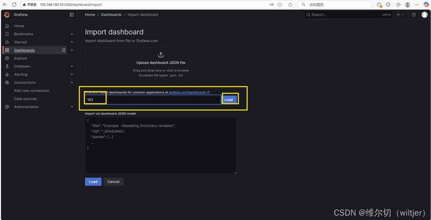Open Explore in sidebar menu

(20, 58)
